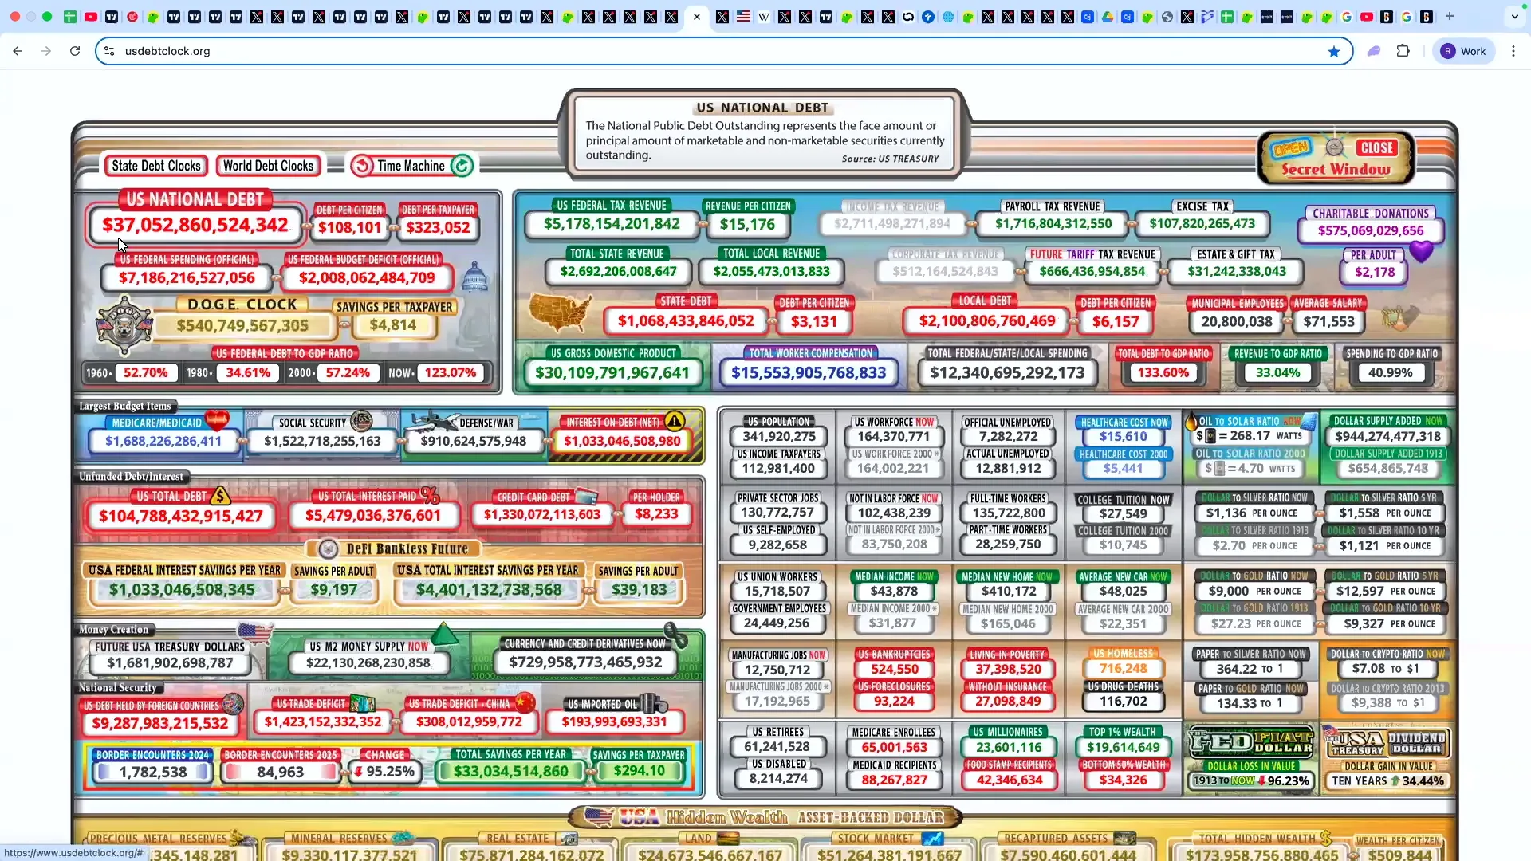This screenshot has width=1531, height=861.
Task: Click the NOW debt to GDP ratio 123.07%
Action: [451, 372]
